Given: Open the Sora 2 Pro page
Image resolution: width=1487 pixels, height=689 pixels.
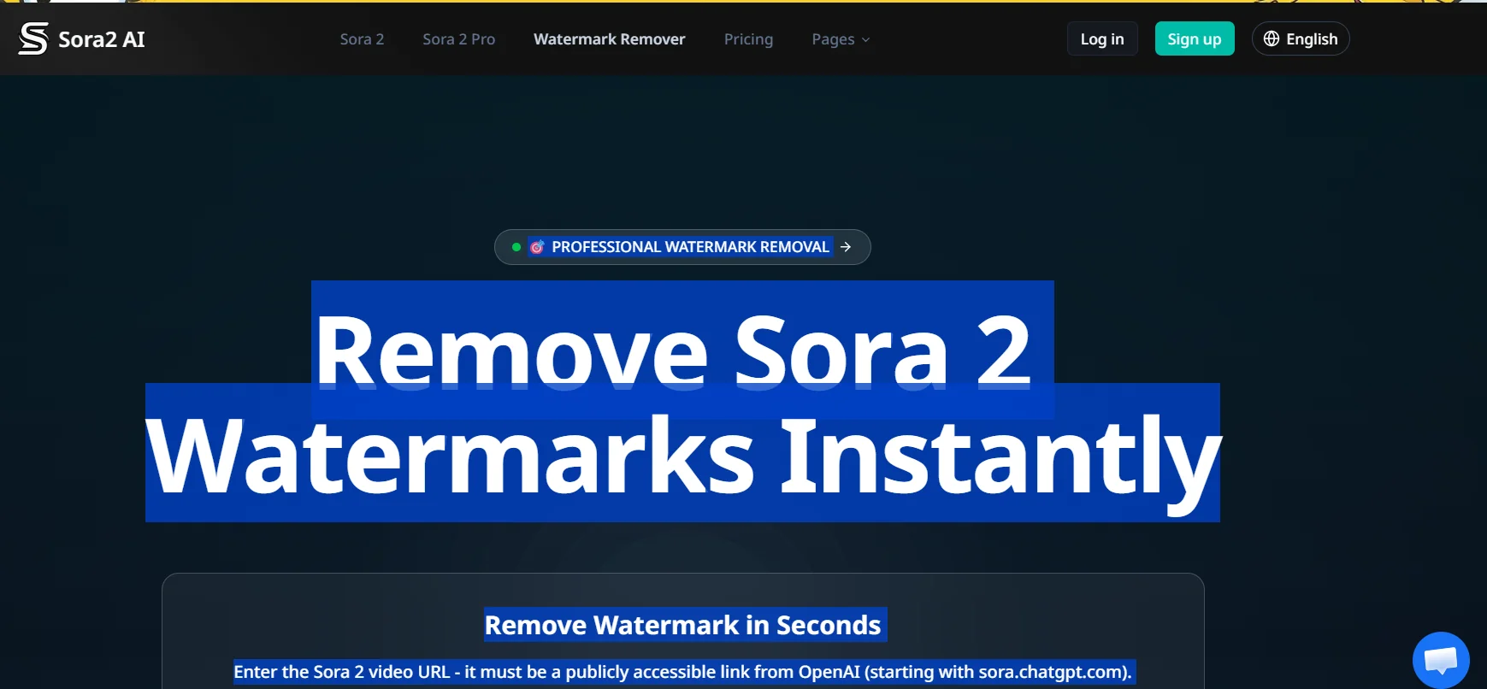Looking at the screenshot, I should tap(459, 39).
